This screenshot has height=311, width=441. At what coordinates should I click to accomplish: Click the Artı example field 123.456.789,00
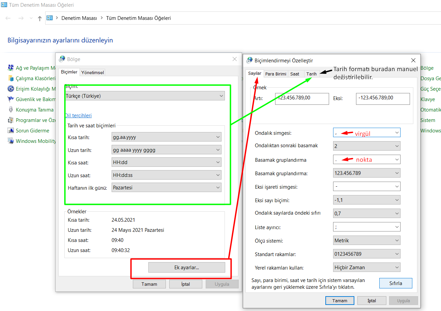click(x=302, y=99)
